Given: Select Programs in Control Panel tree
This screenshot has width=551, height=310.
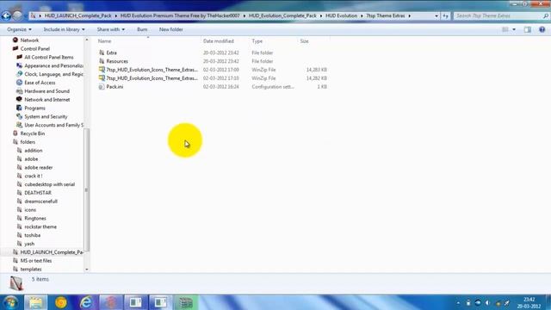Looking at the screenshot, I should click(34, 108).
